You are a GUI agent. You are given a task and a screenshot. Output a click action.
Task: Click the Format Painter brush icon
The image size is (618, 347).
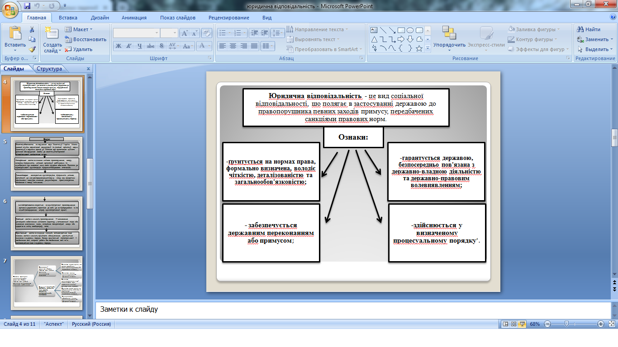[x=32, y=49]
